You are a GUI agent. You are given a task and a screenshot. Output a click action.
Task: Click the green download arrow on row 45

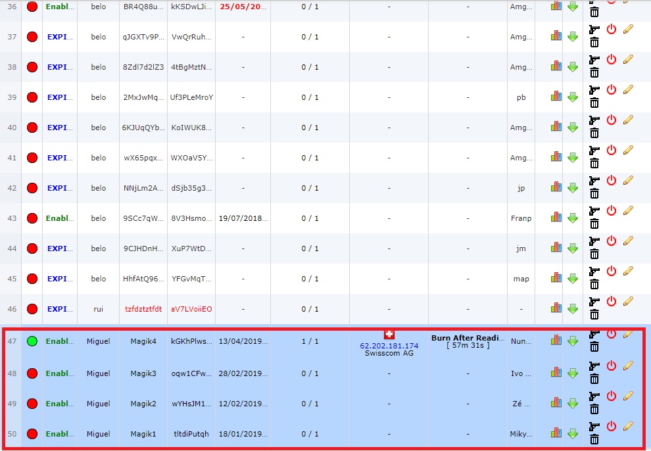pyautogui.click(x=573, y=279)
